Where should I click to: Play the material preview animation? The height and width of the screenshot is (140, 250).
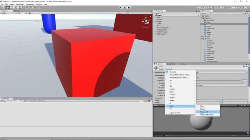click(238, 105)
